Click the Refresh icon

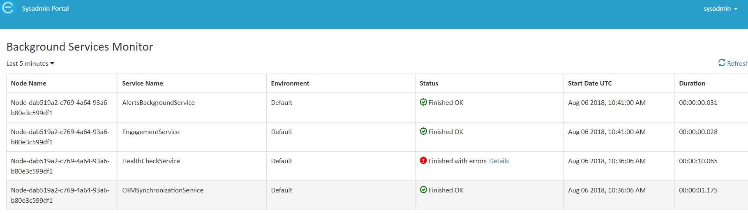pos(722,63)
